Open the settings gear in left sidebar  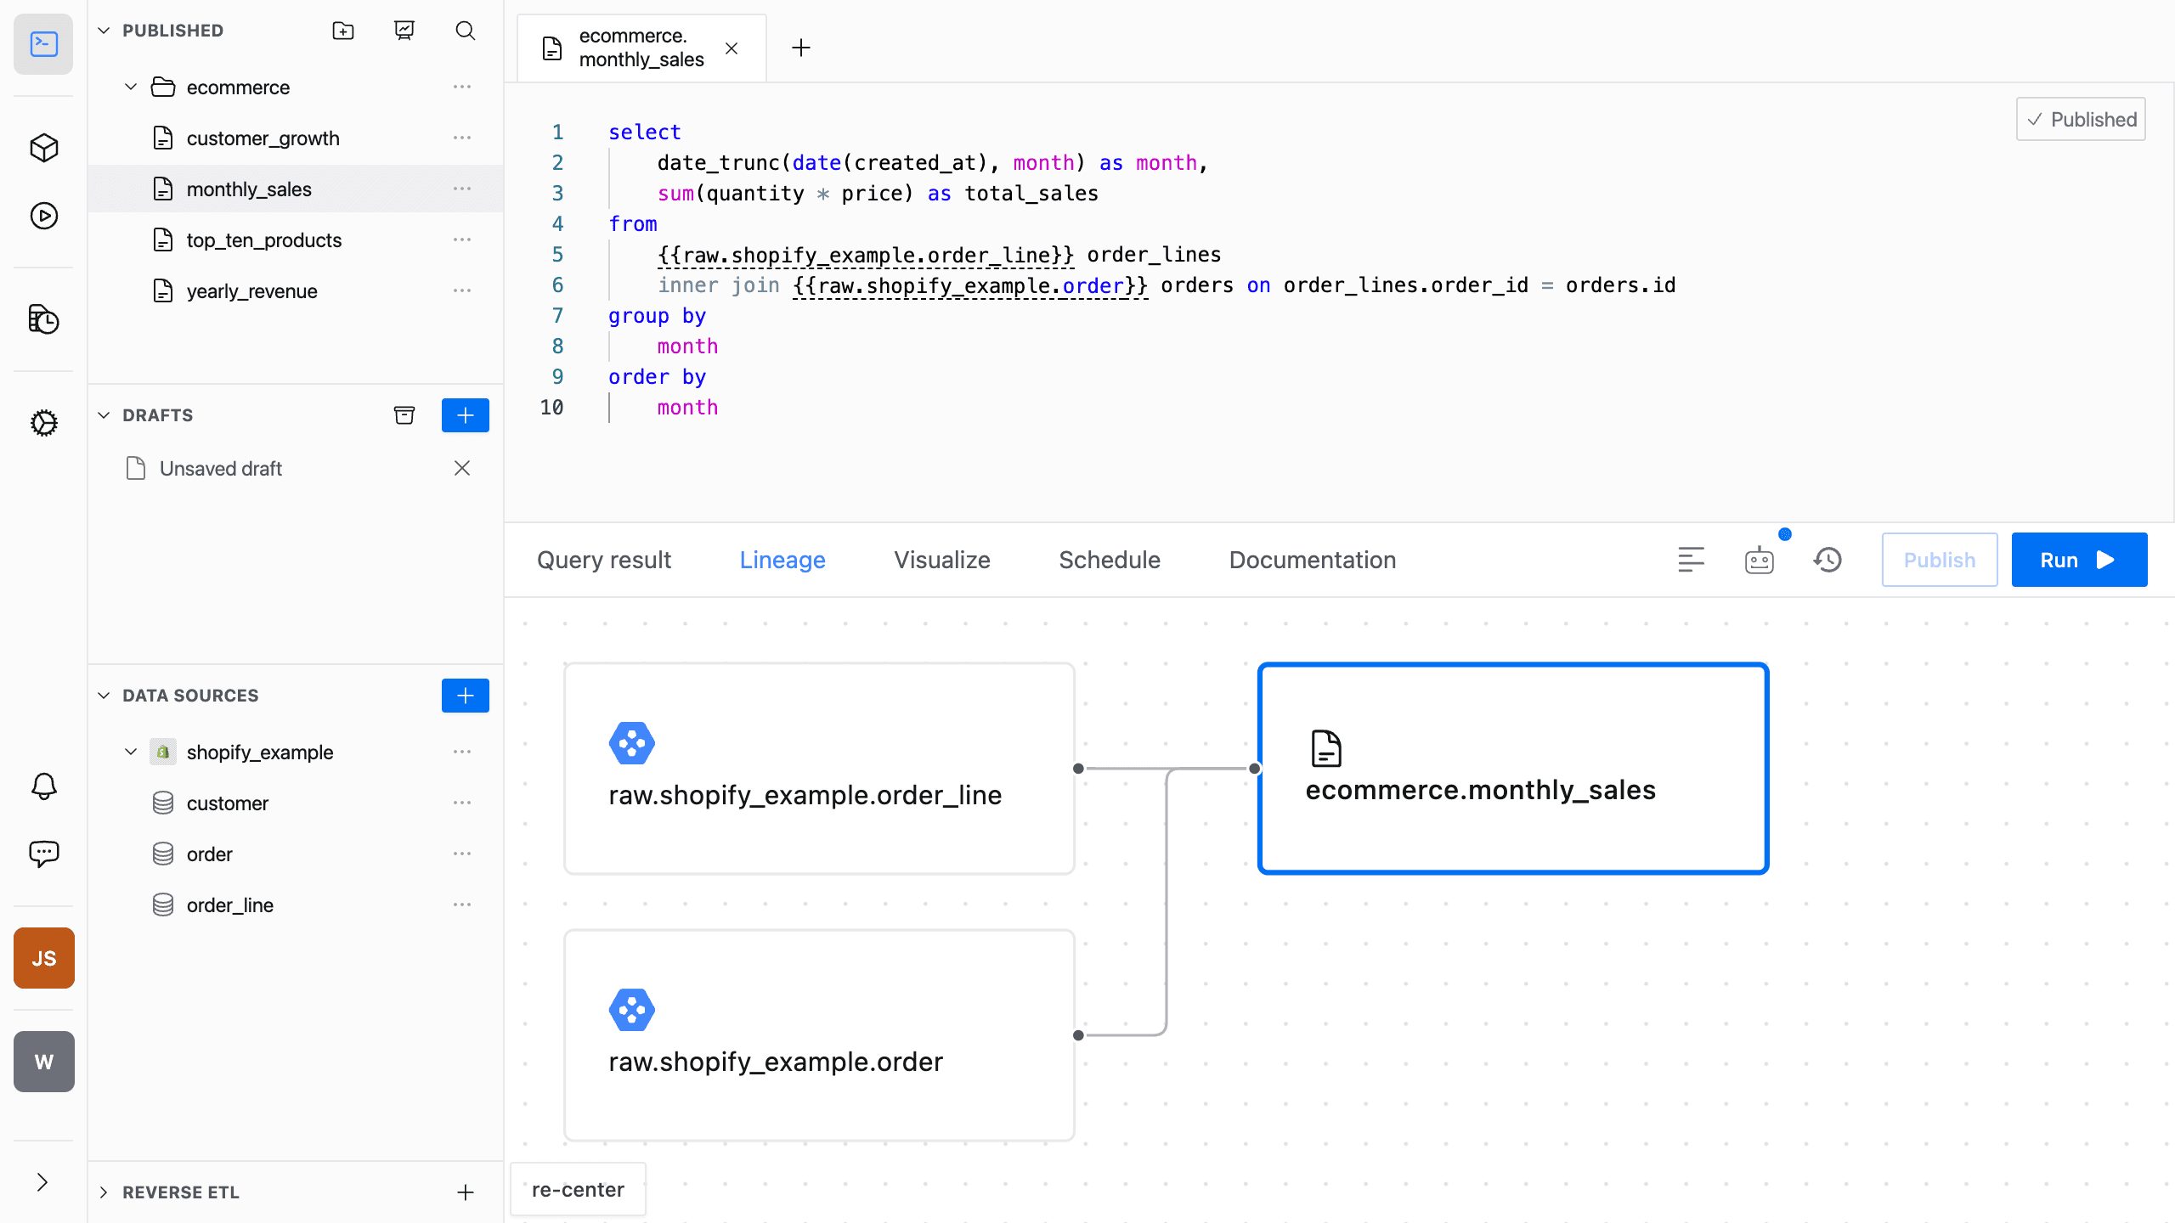coord(43,423)
